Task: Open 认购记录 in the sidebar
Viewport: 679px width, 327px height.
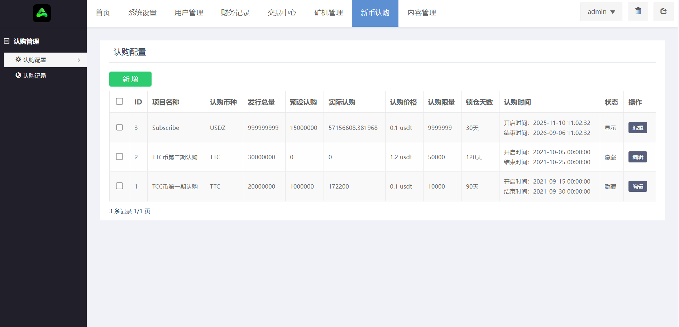Action: (x=35, y=76)
